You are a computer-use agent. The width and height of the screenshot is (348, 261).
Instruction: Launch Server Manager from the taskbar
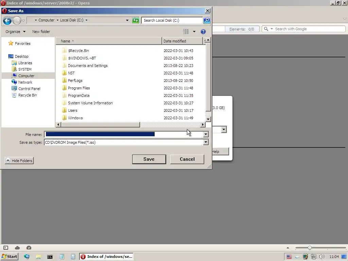(x=27, y=257)
